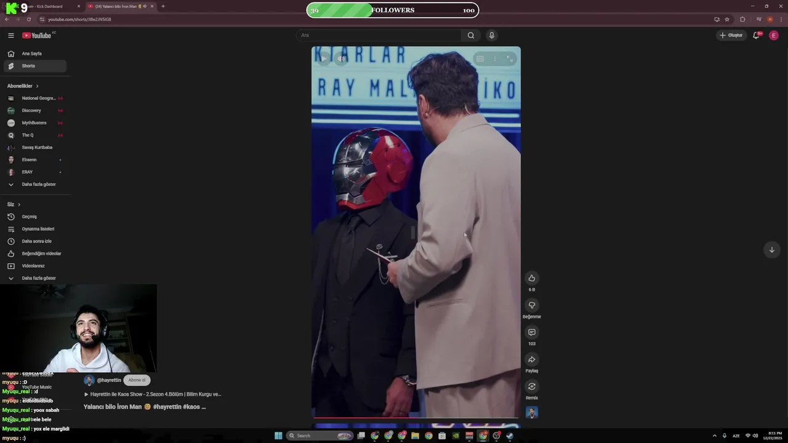
Task: Open the taskbar clock and date
Action: tap(773, 436)
